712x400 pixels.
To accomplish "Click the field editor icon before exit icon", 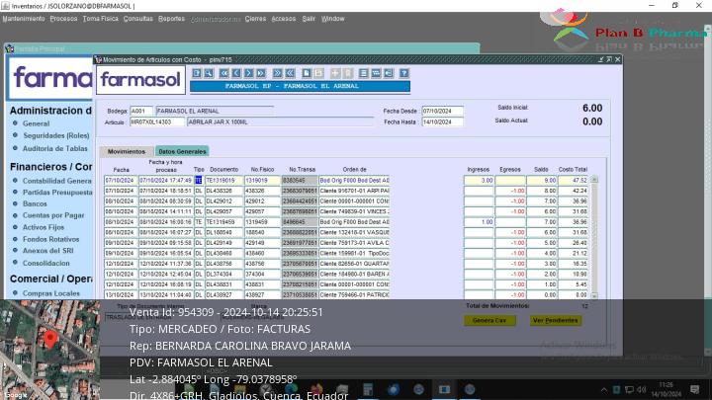I will pos(376,73).
